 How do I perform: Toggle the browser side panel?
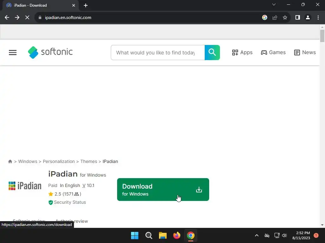click(x=298, y=18)
